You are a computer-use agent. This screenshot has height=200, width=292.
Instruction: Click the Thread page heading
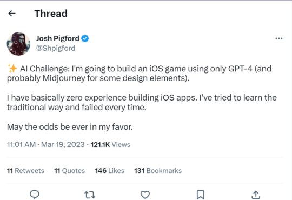point(51,14)
